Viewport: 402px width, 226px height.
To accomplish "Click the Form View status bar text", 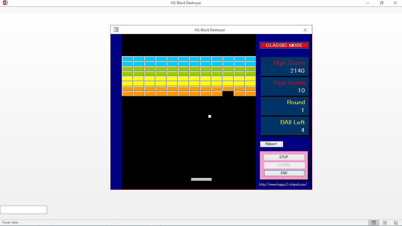I will tap(10, 223).
